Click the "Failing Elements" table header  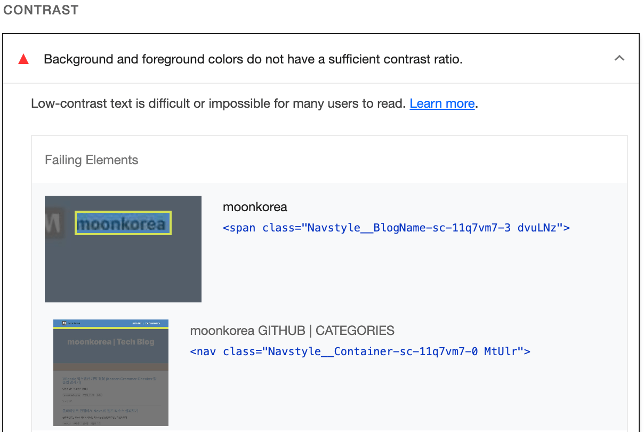[x=91, y=160]
